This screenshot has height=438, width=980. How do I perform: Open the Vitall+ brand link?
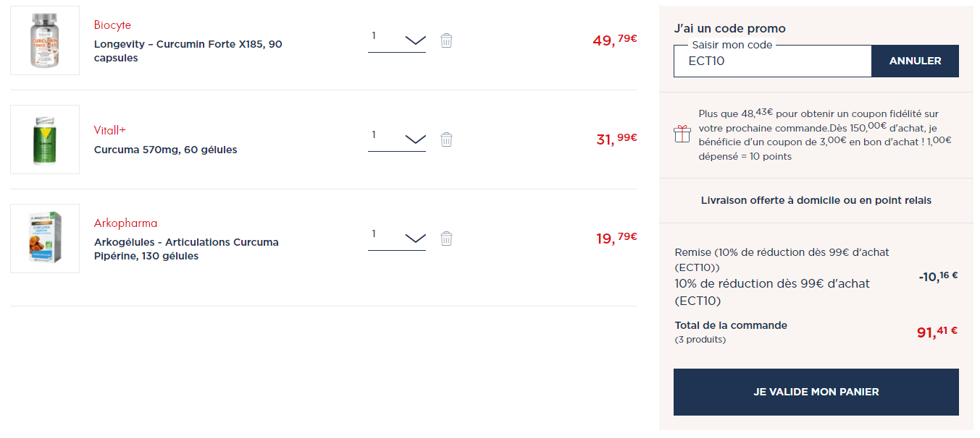tap(110, 130)
